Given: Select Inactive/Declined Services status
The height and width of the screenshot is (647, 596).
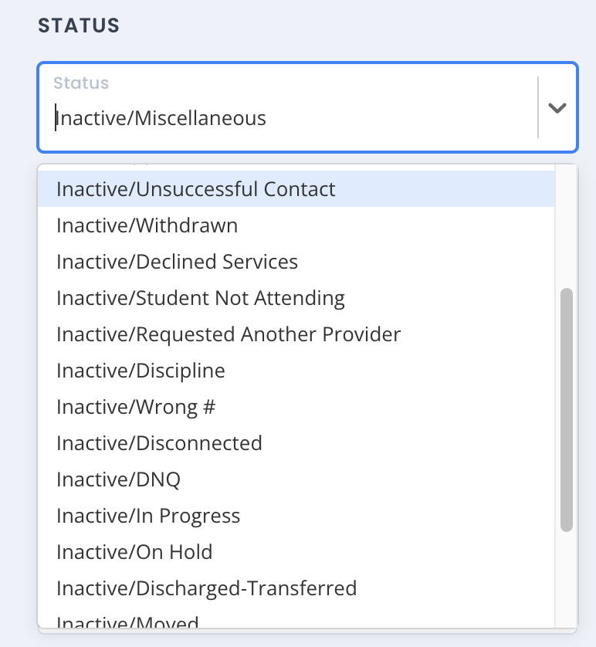Looking at the screenshot, I should pos(178,262).
